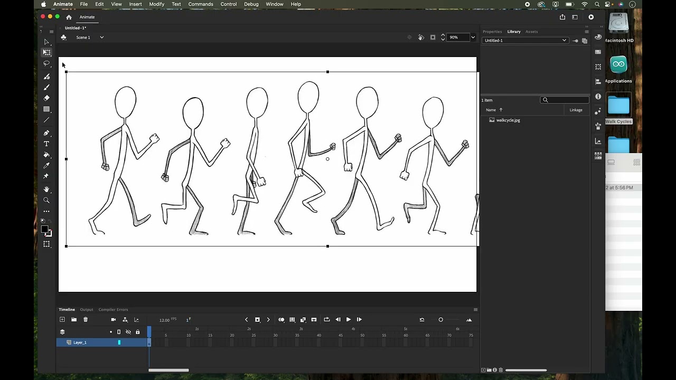Select the Lasso tool
The image size is (676, 380).
46,64
